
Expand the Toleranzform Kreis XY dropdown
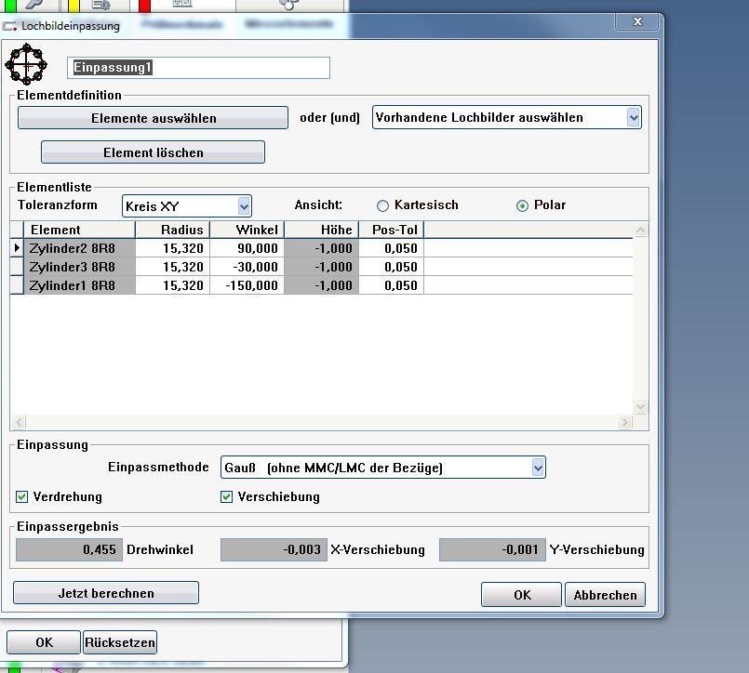[x=244, y=205]
